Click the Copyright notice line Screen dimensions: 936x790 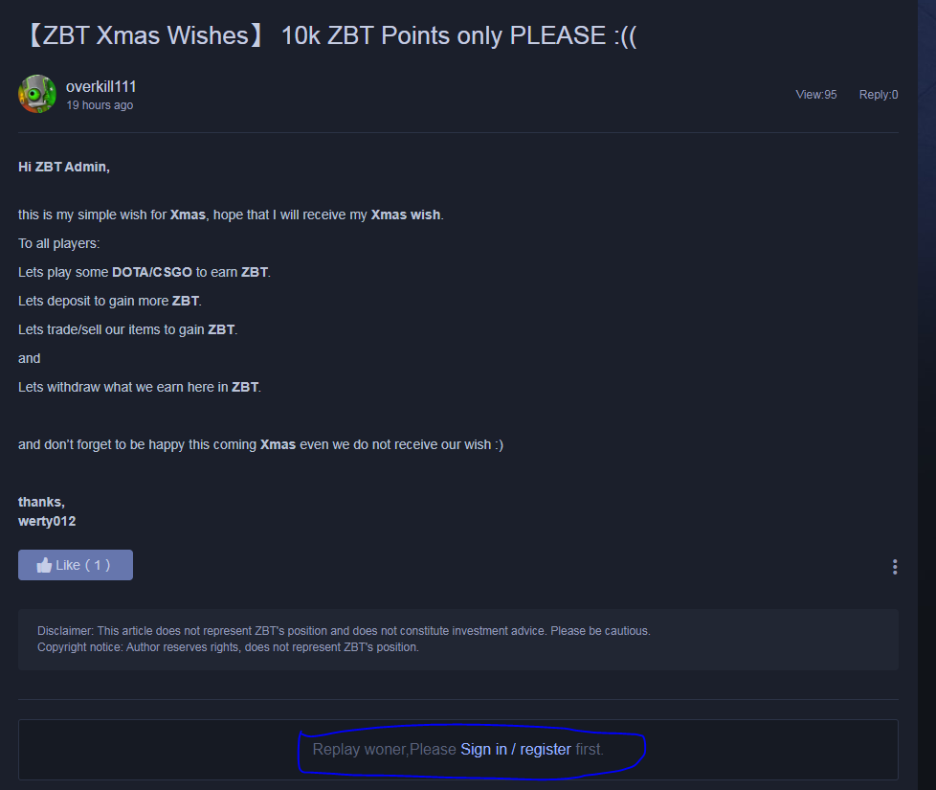coord(228,647)
